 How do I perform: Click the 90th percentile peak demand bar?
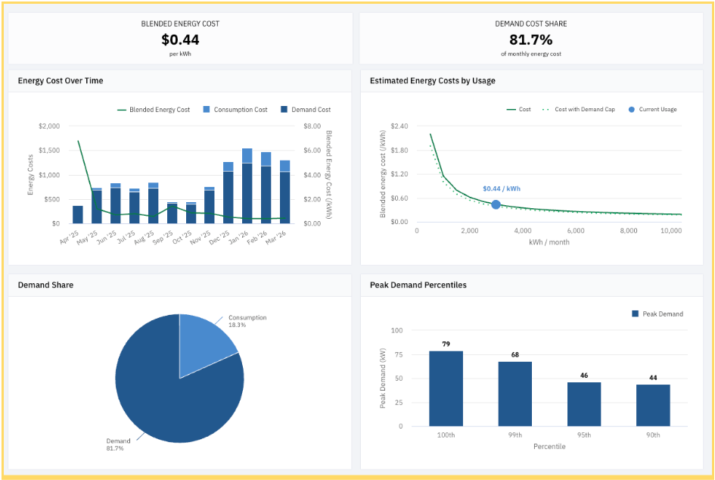pyautogui.click(x=653, y=406)
